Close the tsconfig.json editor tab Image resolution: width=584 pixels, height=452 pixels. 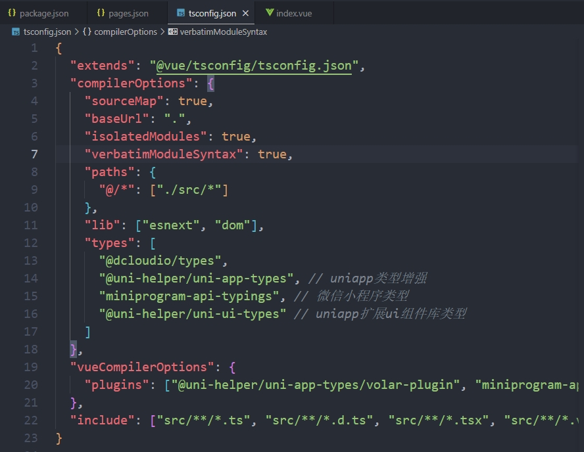[x=246, y=13]
